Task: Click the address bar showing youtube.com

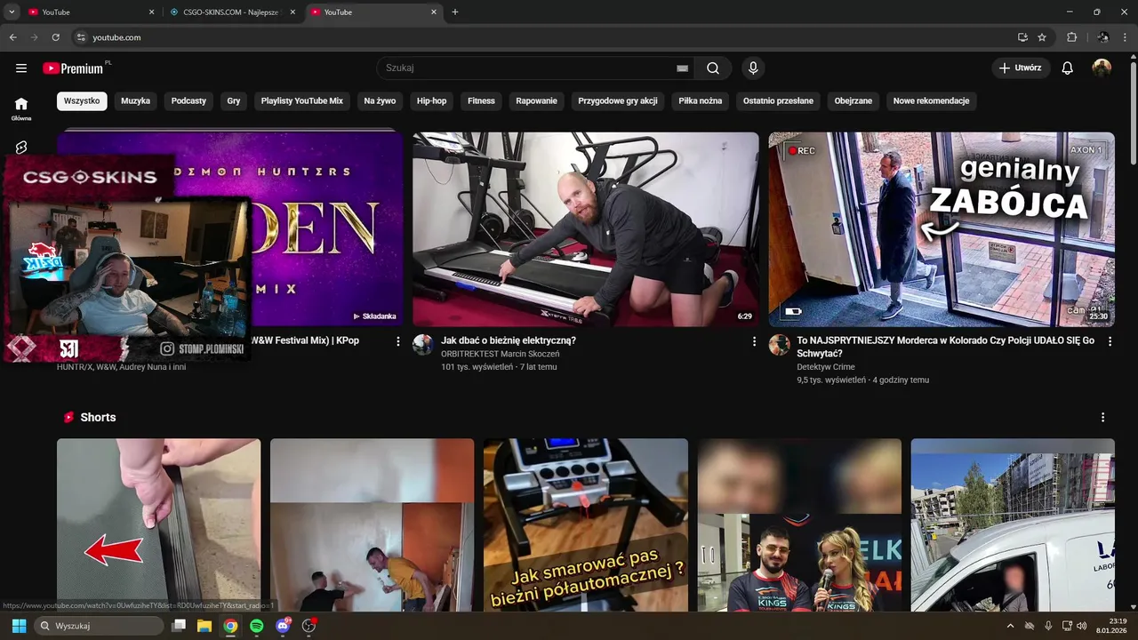Action: 542,37
